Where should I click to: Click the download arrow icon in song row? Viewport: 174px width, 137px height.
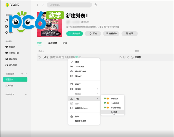[x=128, y=57]
